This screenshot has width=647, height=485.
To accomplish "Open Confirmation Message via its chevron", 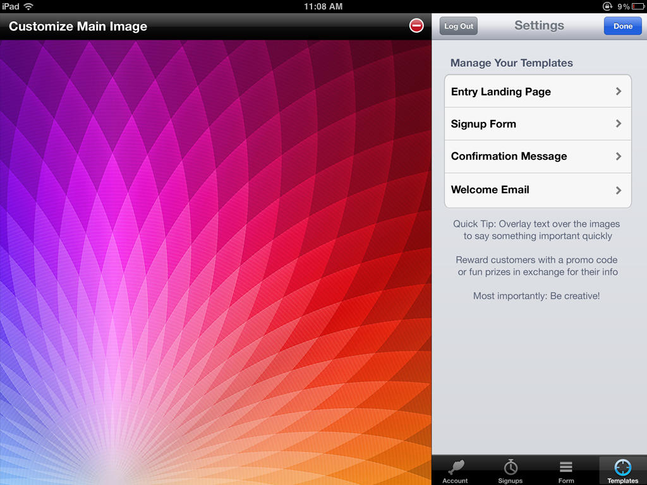I will click(619, 157).
